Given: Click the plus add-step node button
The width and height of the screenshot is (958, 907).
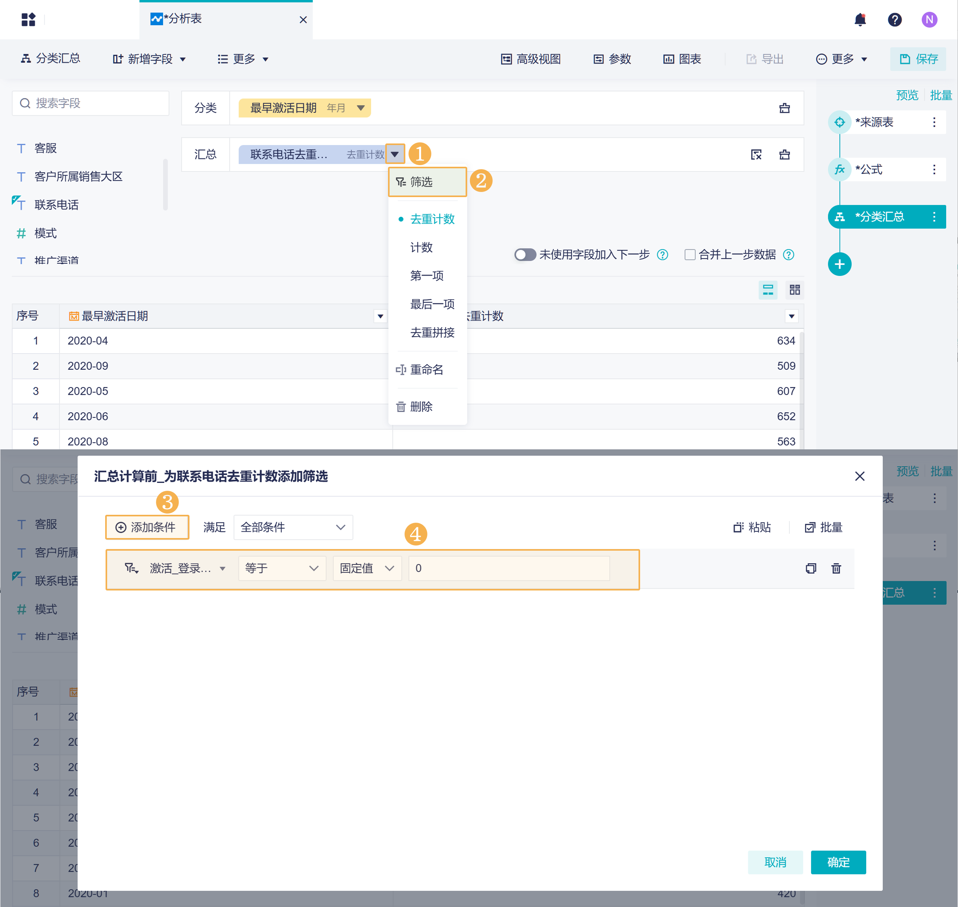Looking at the screenshot, I should (839, 264).
